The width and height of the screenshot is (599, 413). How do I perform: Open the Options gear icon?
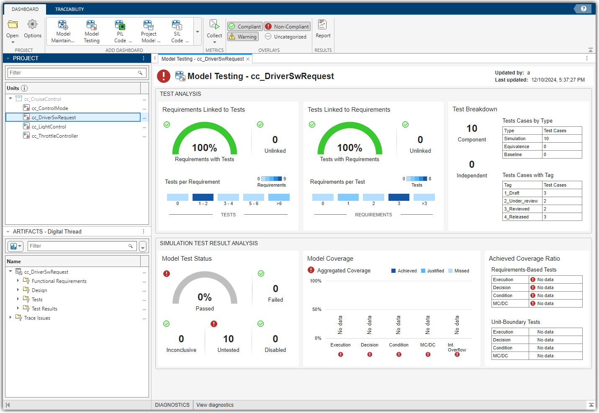point(33,25)
